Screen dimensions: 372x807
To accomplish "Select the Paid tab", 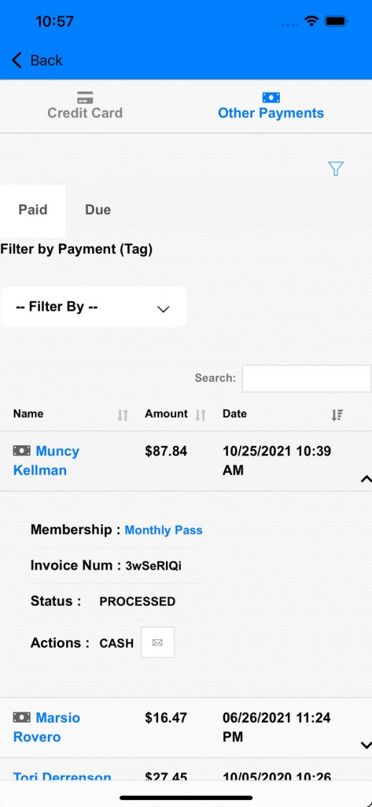I will (x=33, y=210).
